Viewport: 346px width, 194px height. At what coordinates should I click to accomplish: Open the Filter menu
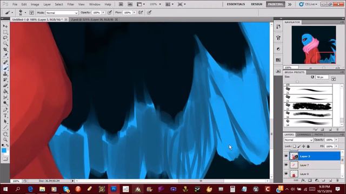pos(71,4)
